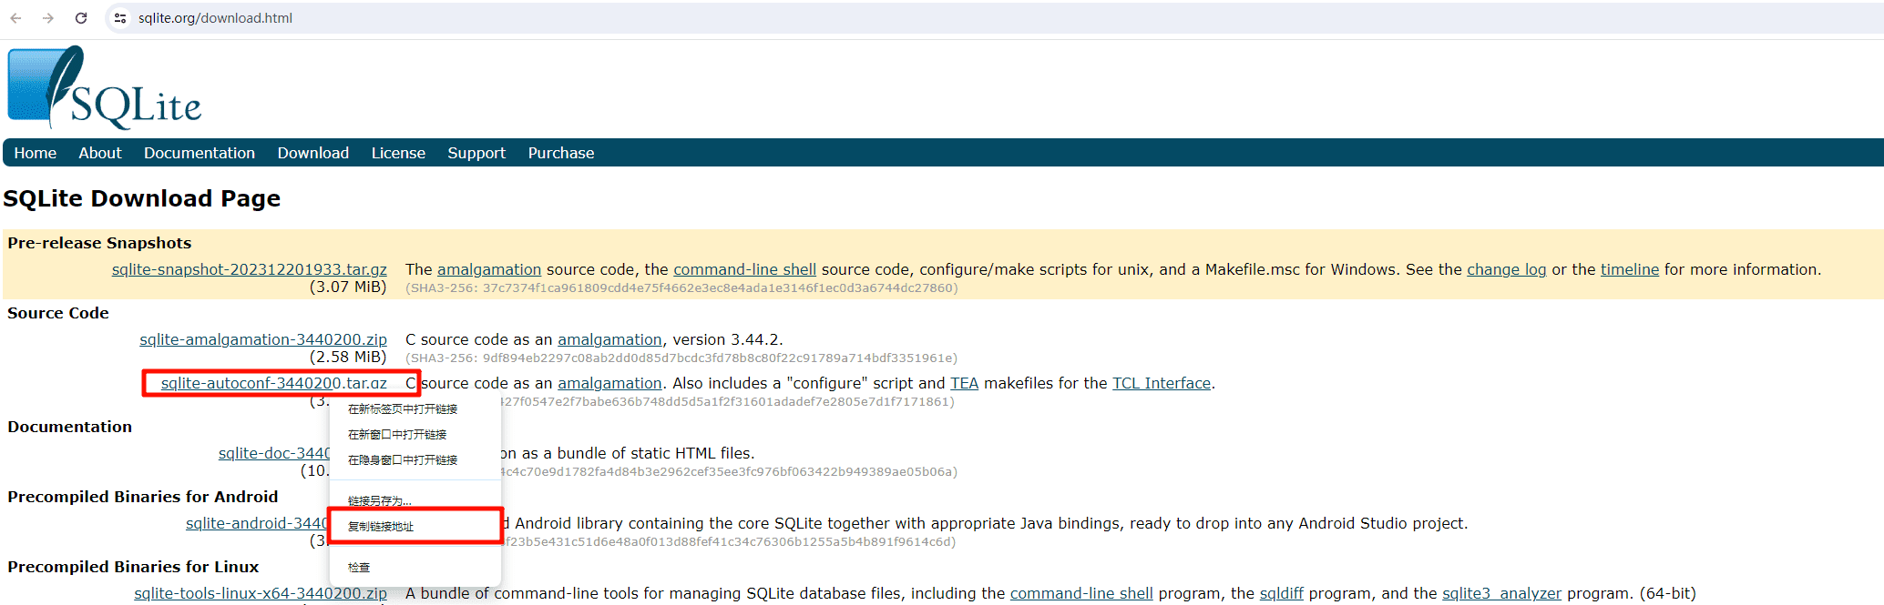This screenshot has height=605, width=1884.
Task: Click the sqlite-android link under Android binaries
Action: [258, 523]
